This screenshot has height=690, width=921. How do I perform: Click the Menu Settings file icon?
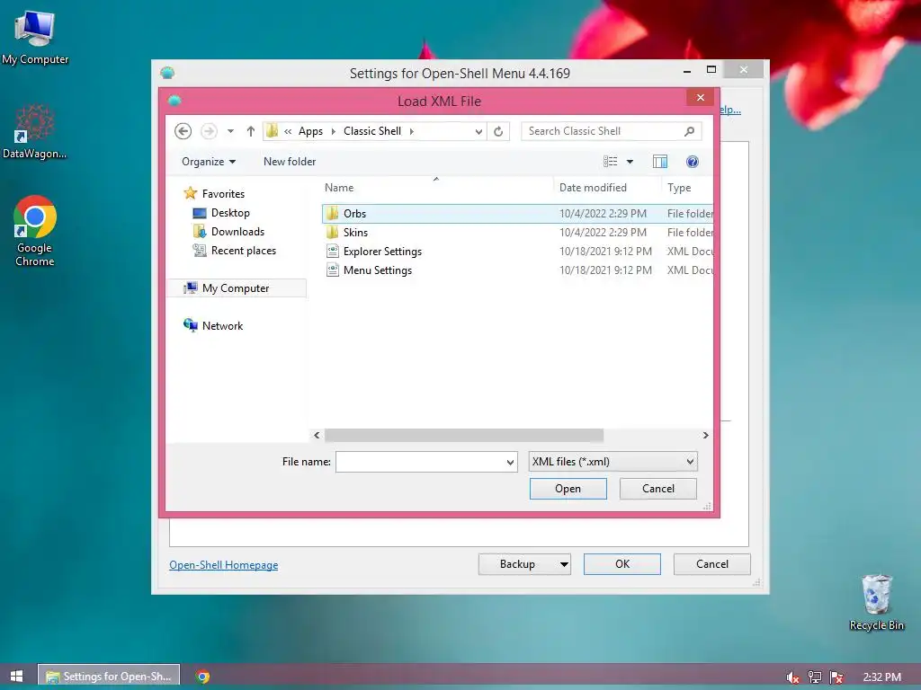(x=333, y=270)
